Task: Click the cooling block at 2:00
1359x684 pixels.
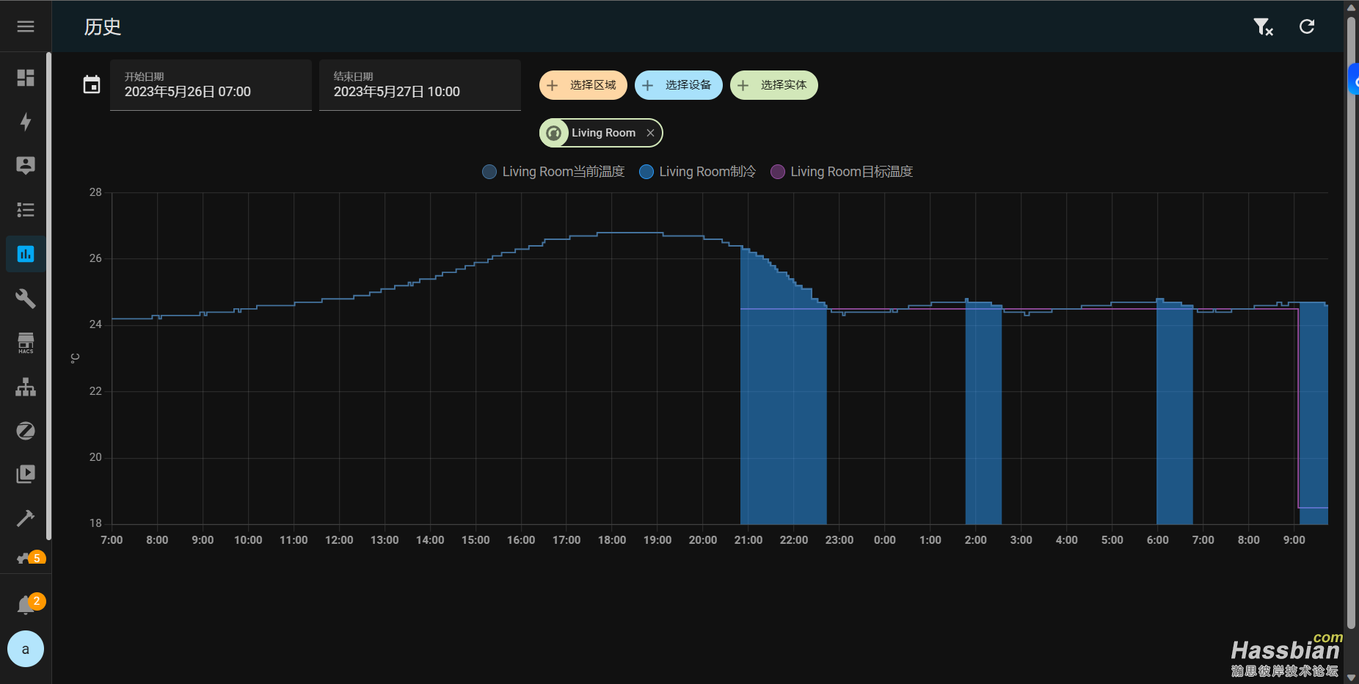Action: tap(983, 412)
